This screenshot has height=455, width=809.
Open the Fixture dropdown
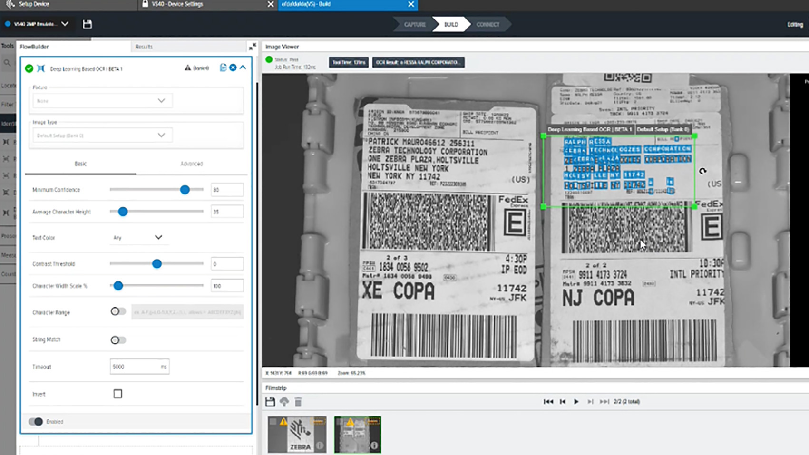[102, 101]
